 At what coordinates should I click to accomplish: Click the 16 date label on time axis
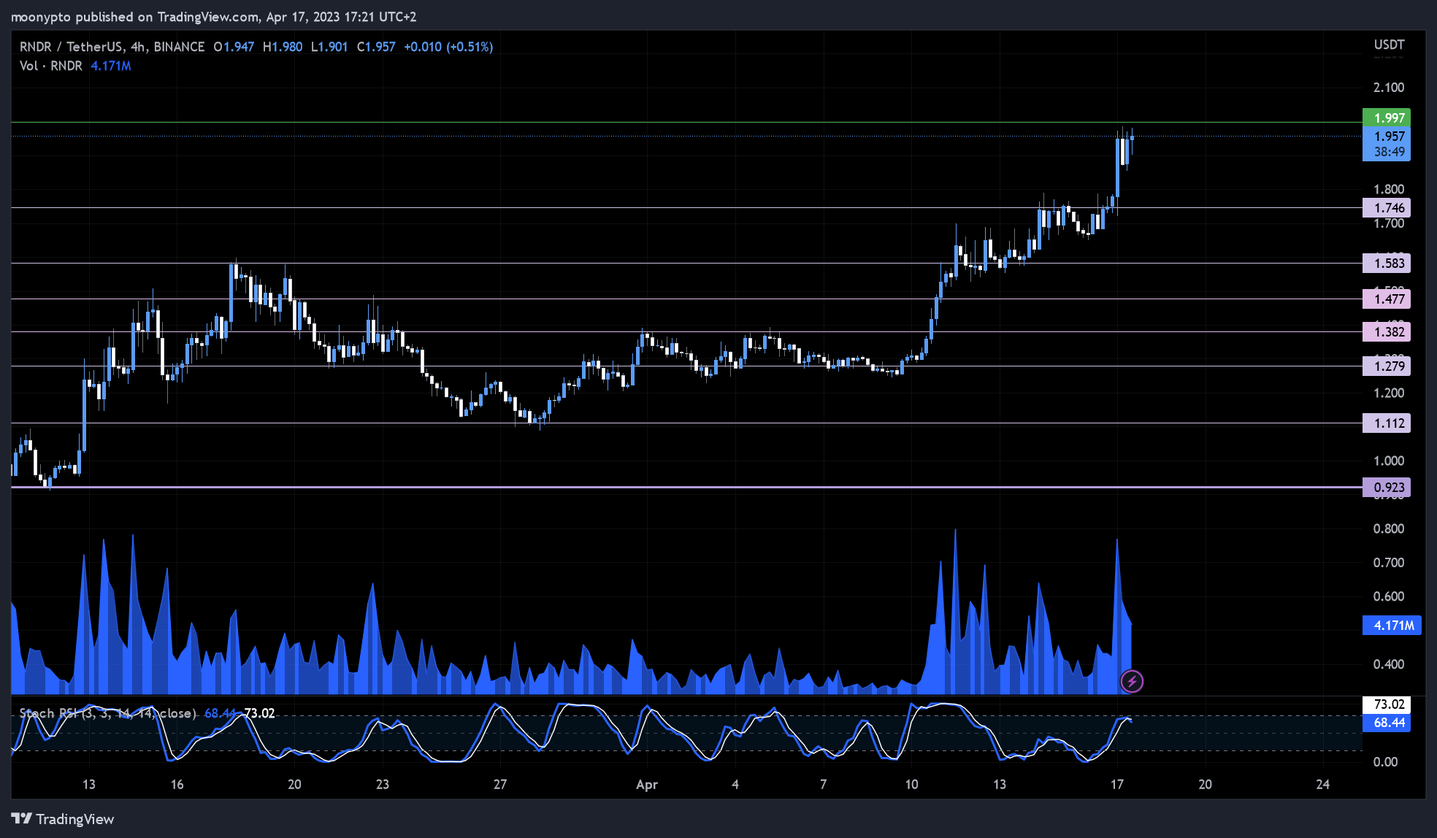tap(177, 785)
